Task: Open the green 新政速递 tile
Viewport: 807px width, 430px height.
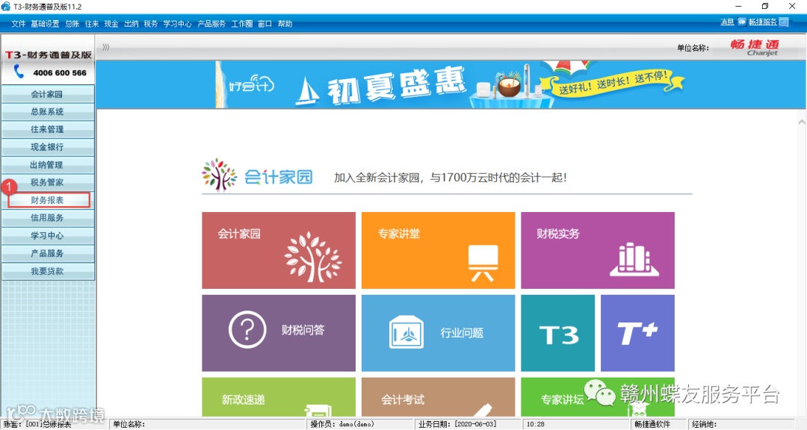Action: (279, 397)
